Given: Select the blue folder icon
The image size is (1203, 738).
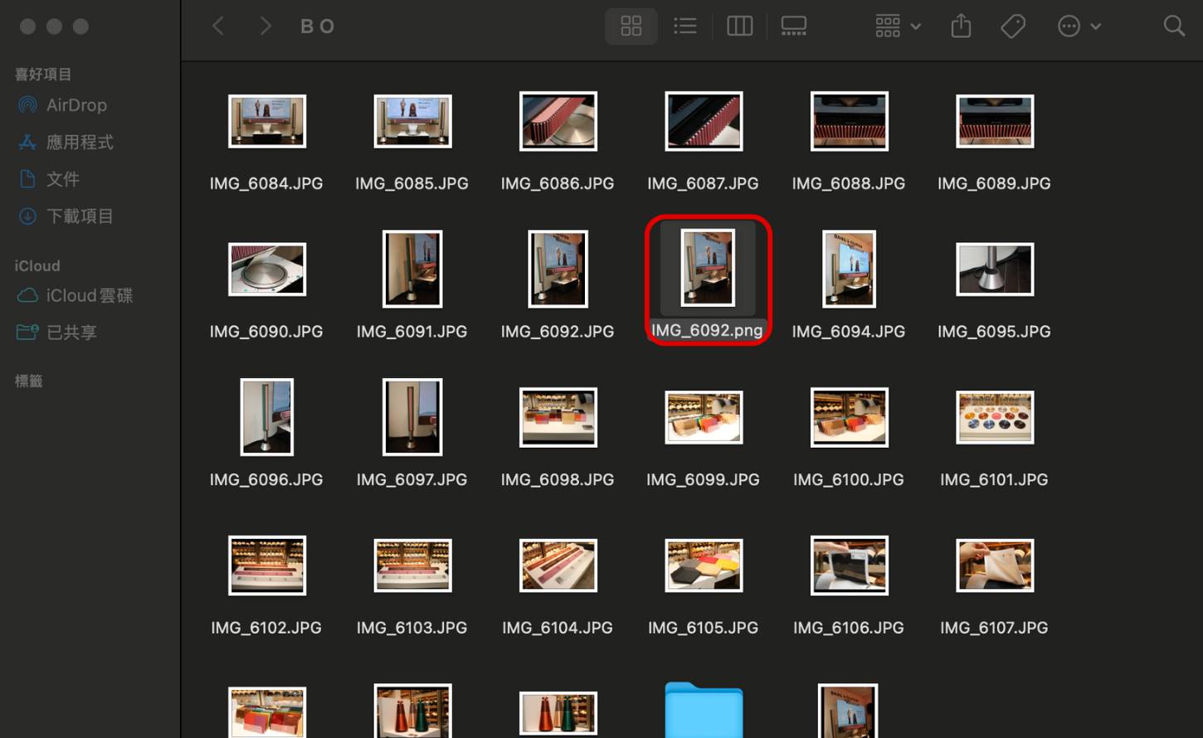Looking at the screenshot, I should point(704,710).
